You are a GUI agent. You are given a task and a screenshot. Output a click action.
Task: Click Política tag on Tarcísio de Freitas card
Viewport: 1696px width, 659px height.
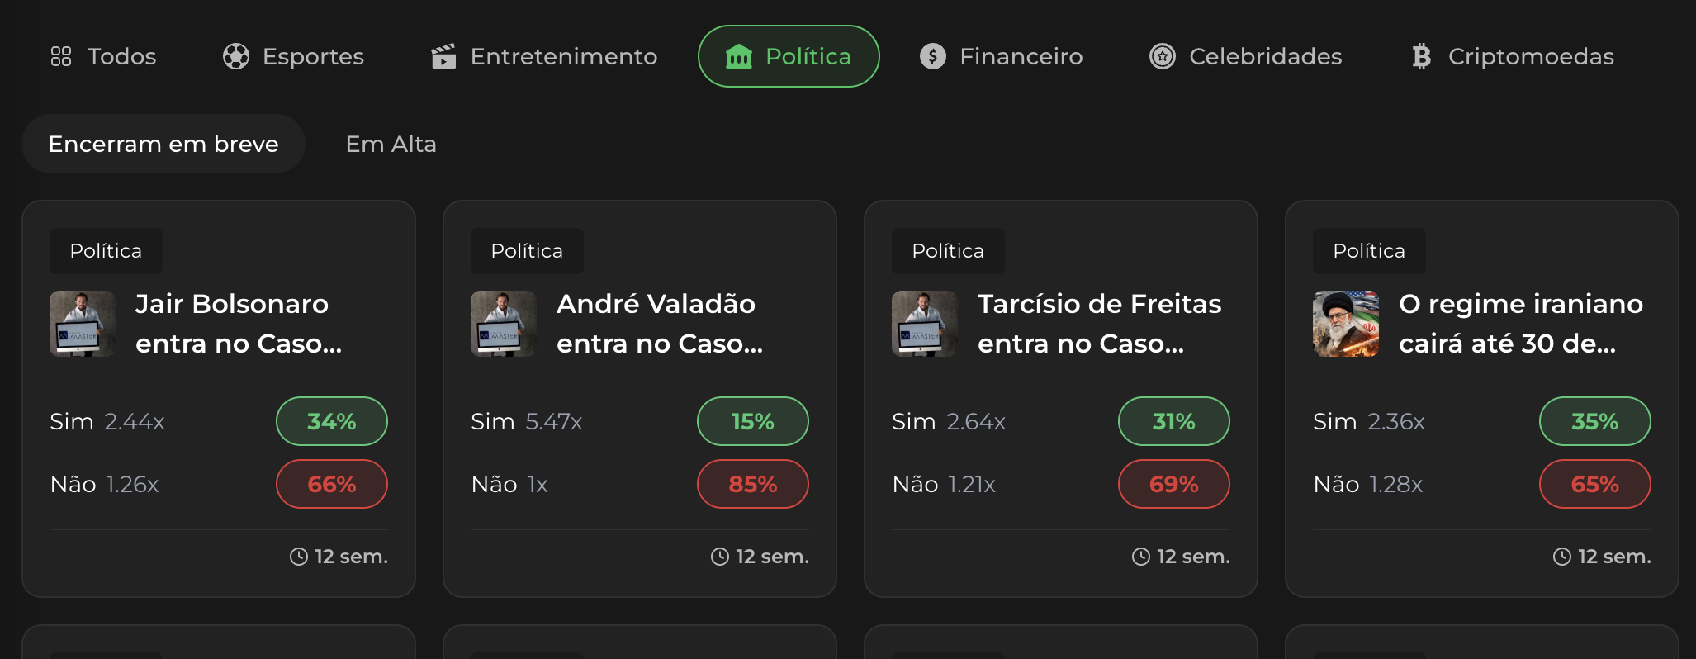[x=948, y=251]
